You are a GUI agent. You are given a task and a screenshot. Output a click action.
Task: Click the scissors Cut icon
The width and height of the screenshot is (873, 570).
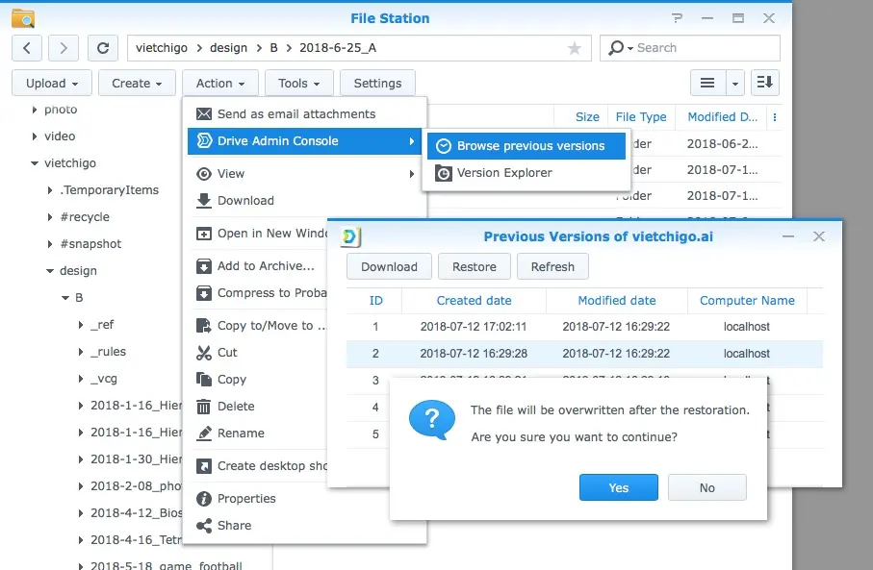tap(204, 353)
